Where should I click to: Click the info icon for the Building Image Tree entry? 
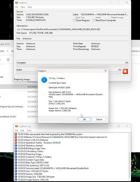click(x=16, y=149)
